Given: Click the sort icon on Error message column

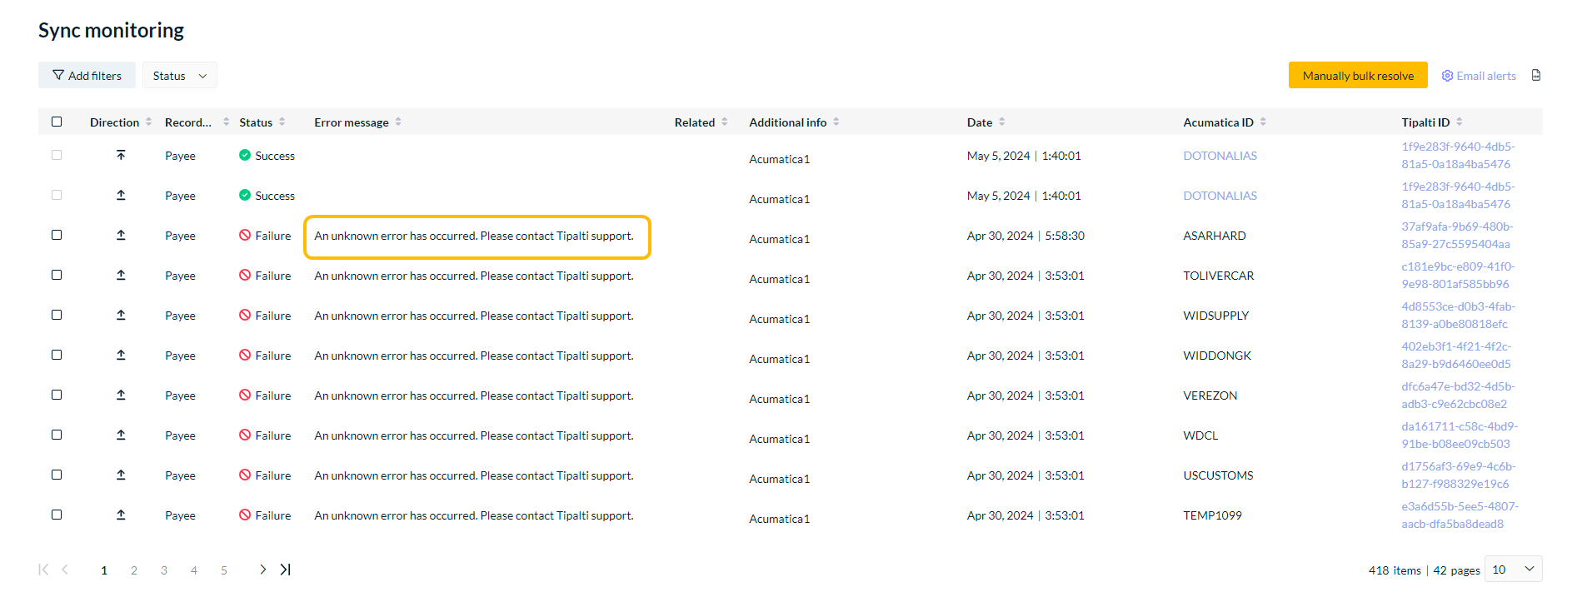Looking at the screenshot, I should [398, 122].
